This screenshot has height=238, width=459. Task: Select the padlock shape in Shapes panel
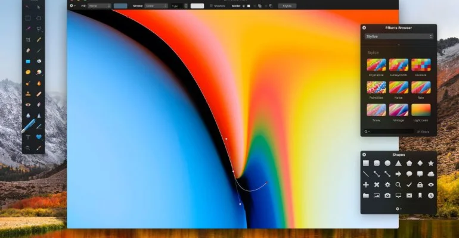(x=420, y=184)
